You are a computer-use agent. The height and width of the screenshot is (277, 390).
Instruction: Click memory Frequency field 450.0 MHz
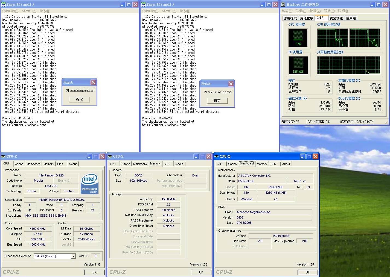(168, 199)
